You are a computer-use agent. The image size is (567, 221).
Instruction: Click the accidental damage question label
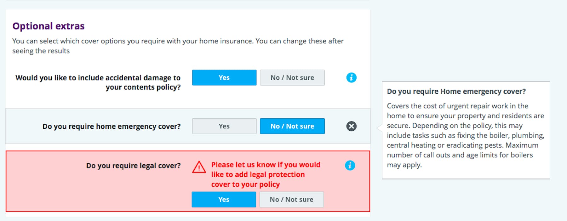pyautogui.click(x=98, y=82)
